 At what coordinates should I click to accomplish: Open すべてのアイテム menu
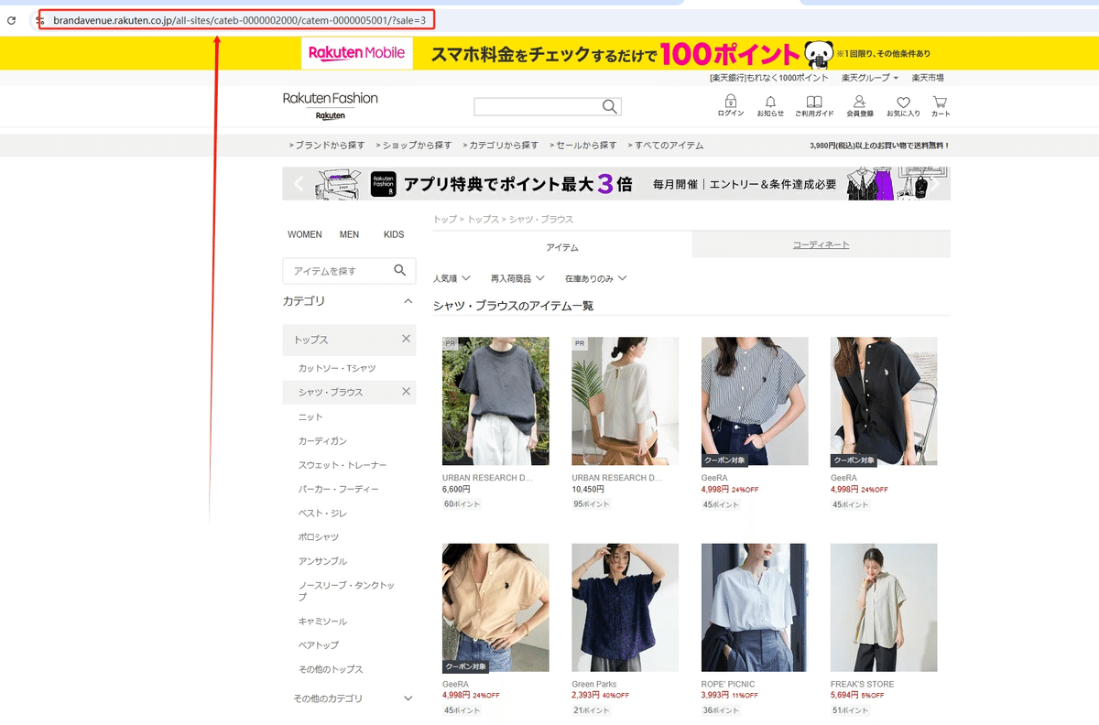[666, 146]
